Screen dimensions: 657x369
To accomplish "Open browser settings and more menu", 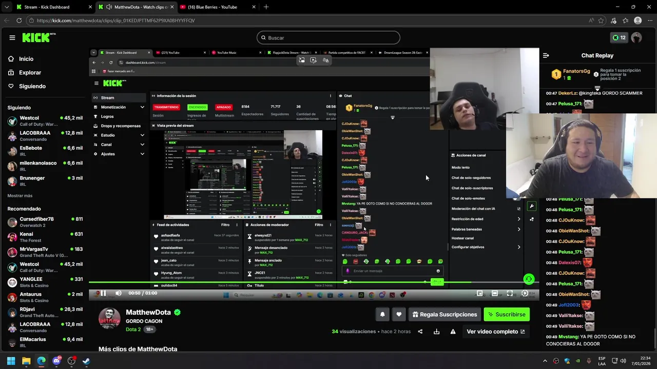I will (650, 20).
